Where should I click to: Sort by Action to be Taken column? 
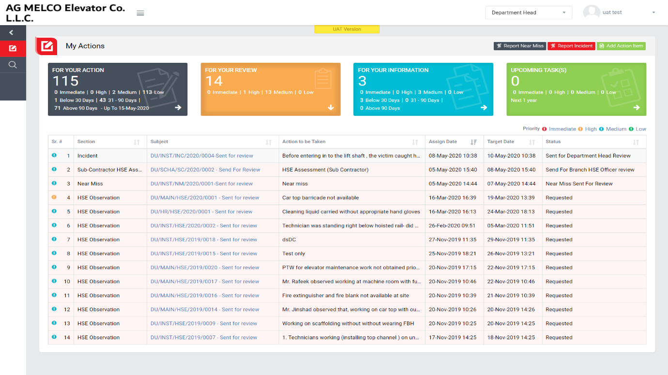(415, 142)
